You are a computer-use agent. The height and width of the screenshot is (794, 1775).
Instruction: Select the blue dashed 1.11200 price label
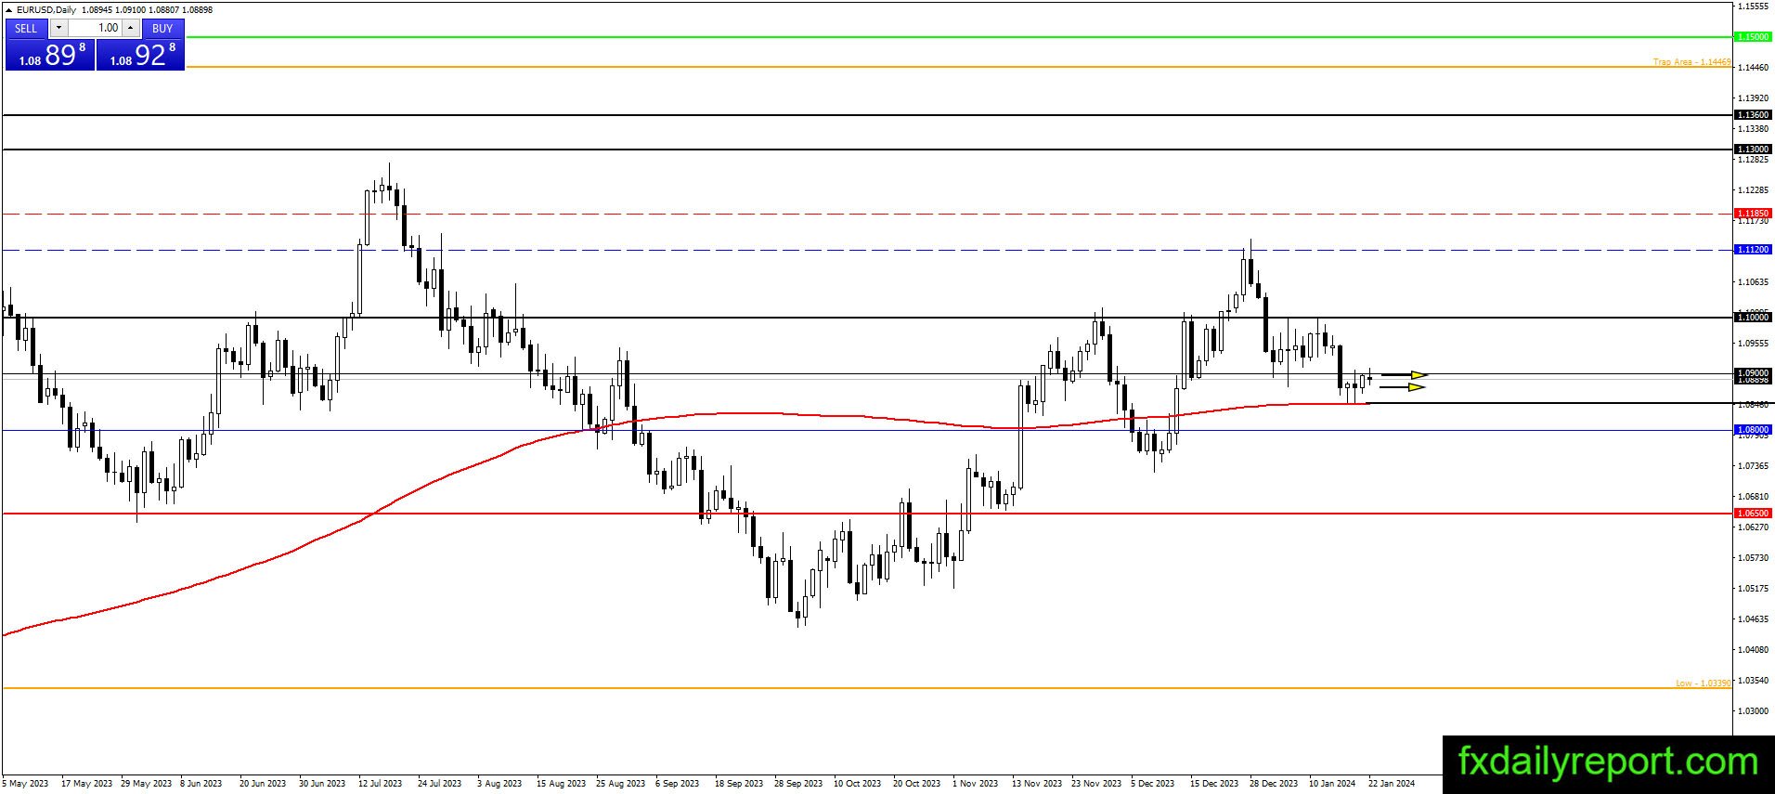coord(1753,250)
